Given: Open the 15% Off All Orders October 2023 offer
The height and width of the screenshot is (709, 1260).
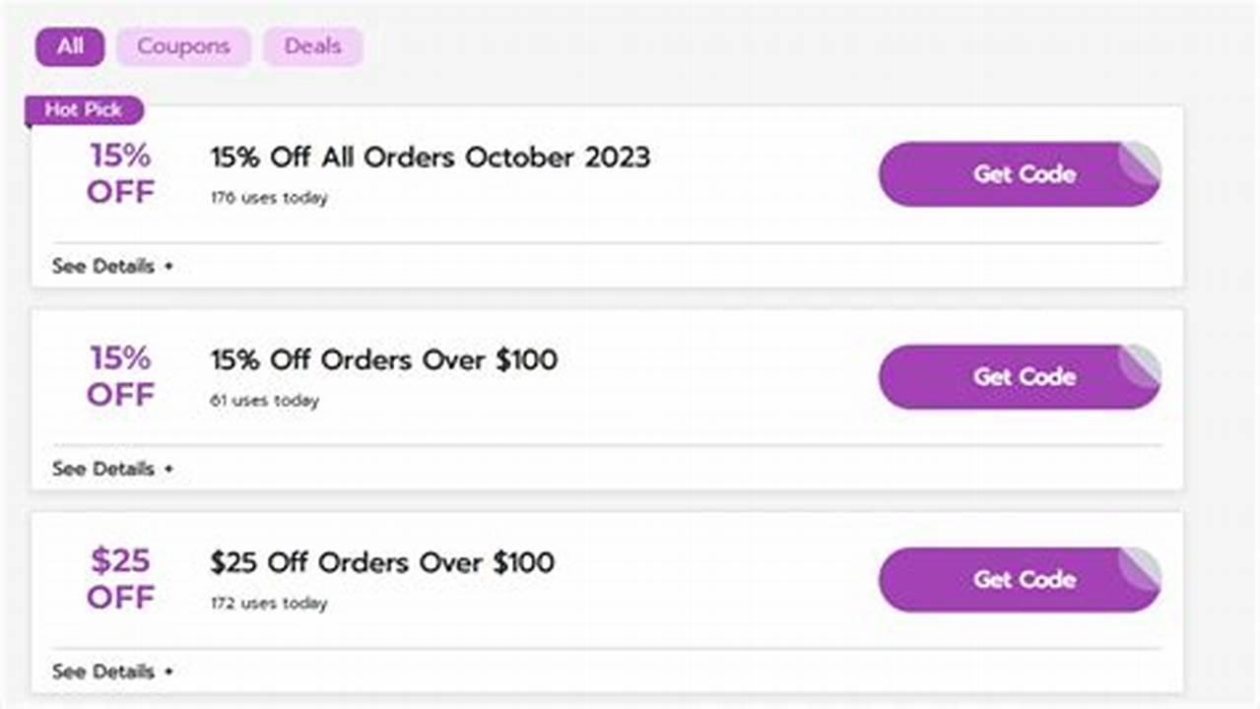Looking at the screenshot, I should 429,158.
